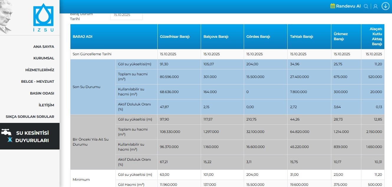The height and width of the screenshot is (187, 392).
Task: Click the blue X icon near Duyuruları
Action: pos(10,140)
